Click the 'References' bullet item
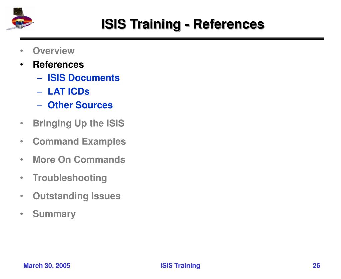 (x=58, y=64)
